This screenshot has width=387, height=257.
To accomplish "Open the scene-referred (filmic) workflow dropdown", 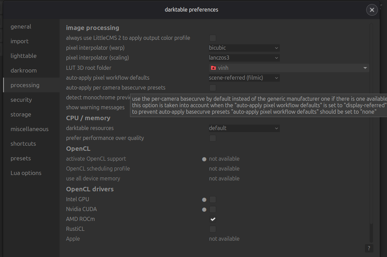I will point(244,78).
